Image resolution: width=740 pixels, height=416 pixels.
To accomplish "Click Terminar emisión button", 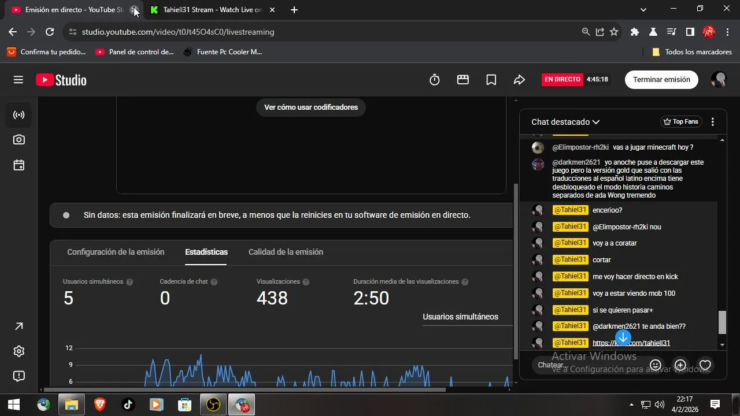I will click(661, 80).
